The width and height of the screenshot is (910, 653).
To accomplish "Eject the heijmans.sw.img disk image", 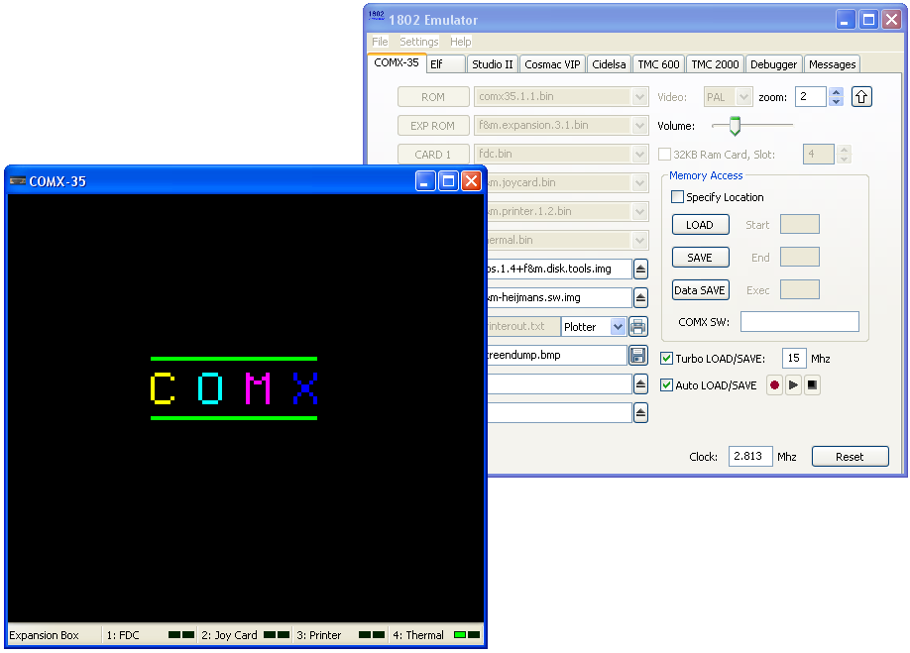I will pos(640,297).
